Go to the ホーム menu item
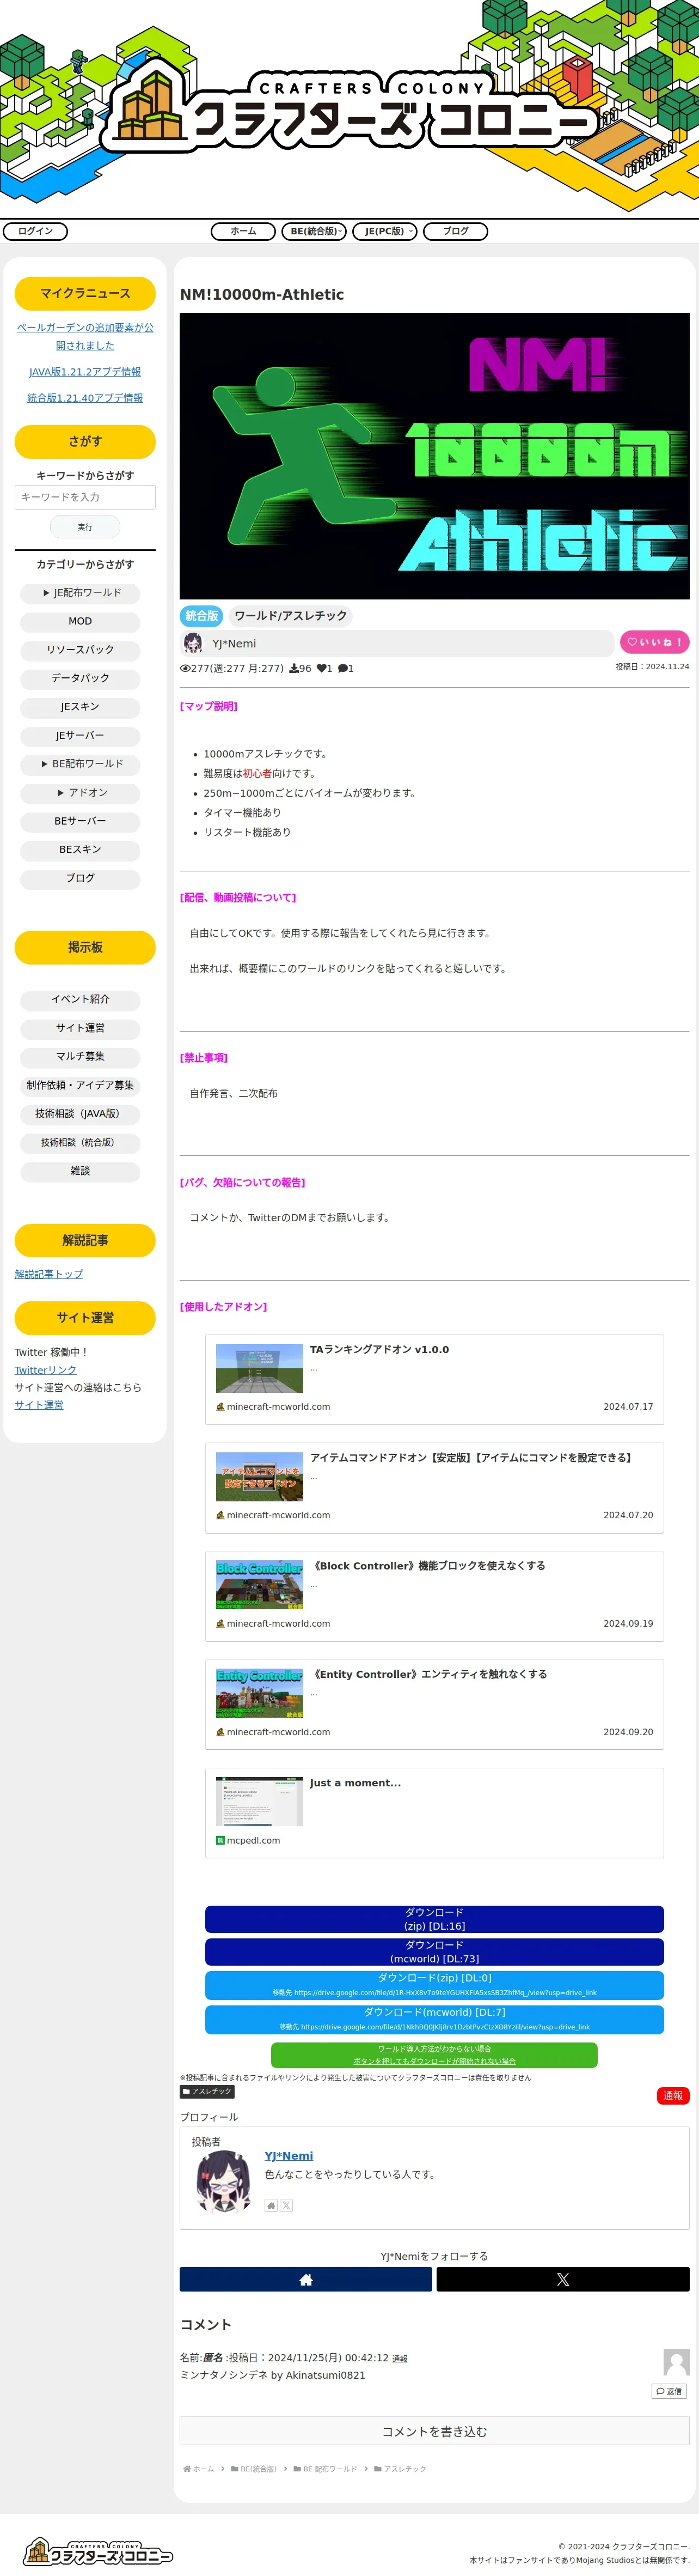This screenshot has height=2576, width=699. [243, 231]
